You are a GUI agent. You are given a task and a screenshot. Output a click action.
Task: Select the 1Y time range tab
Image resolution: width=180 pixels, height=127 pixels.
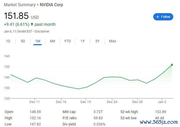coord(82,41)
